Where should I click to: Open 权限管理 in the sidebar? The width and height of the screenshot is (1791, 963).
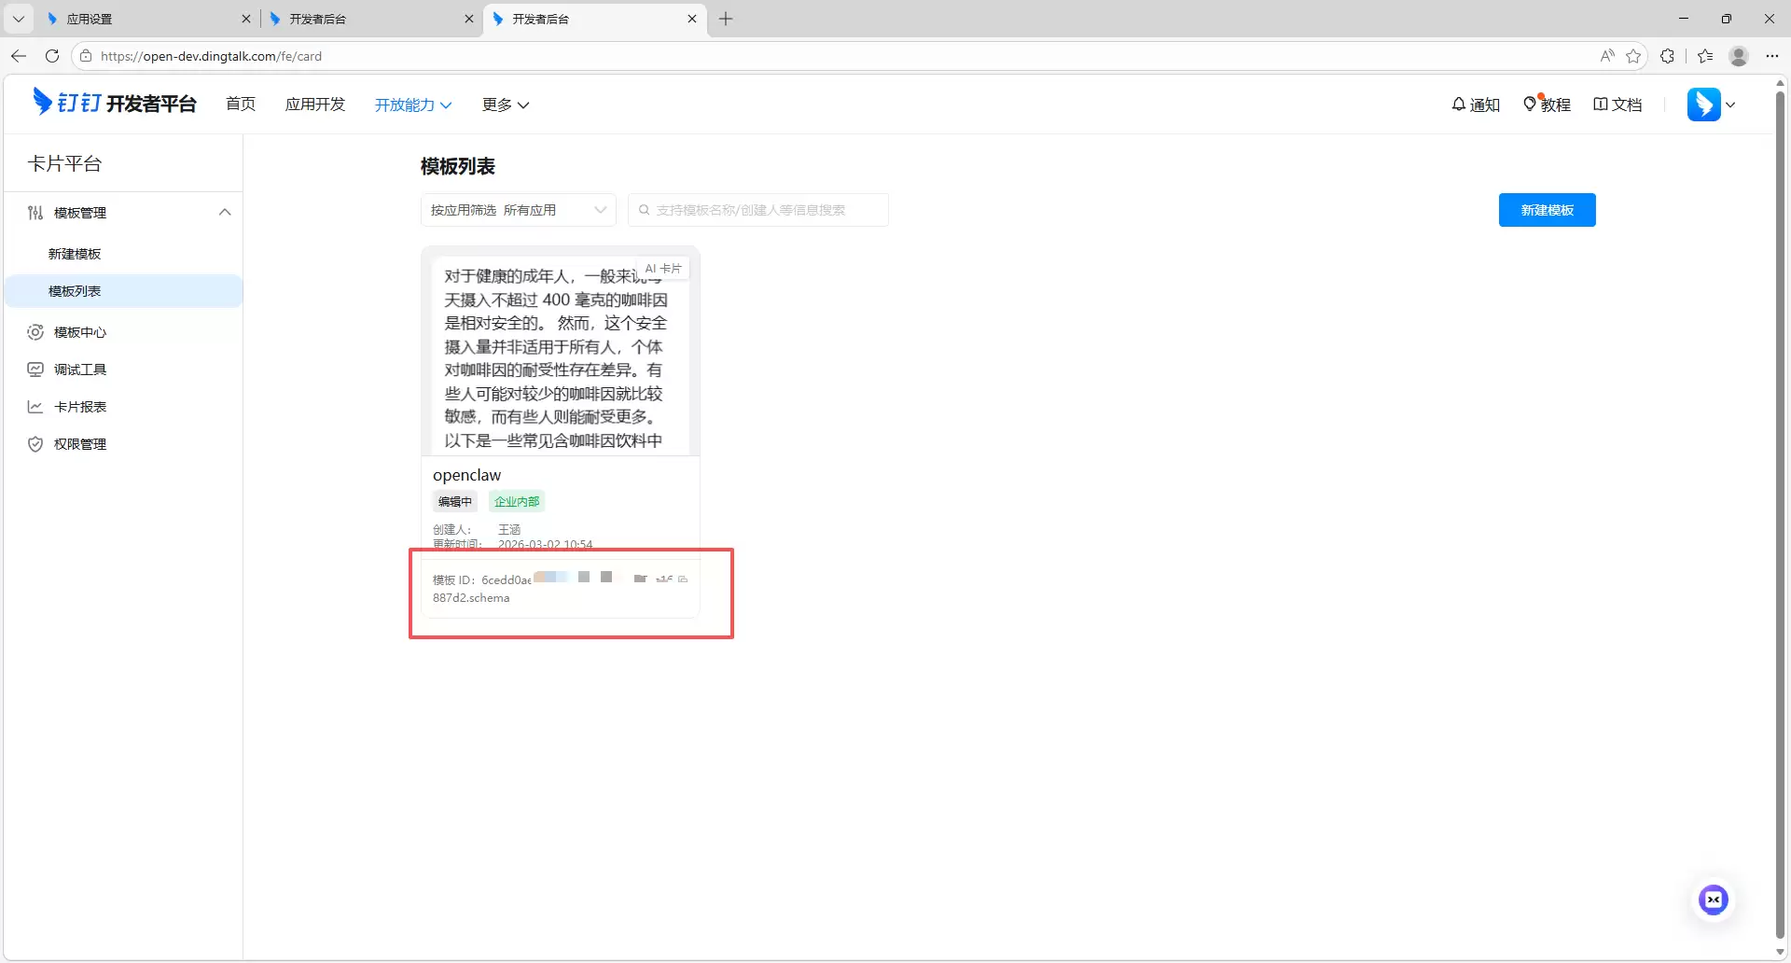point(80,444)
